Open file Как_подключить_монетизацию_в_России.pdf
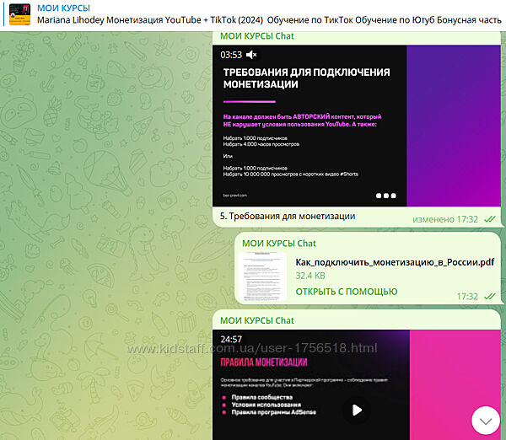Viewport: 506px width, 440px height. (x=394, y=261)
